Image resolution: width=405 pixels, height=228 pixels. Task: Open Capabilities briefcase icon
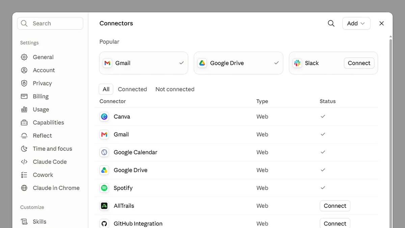point(24,122)
